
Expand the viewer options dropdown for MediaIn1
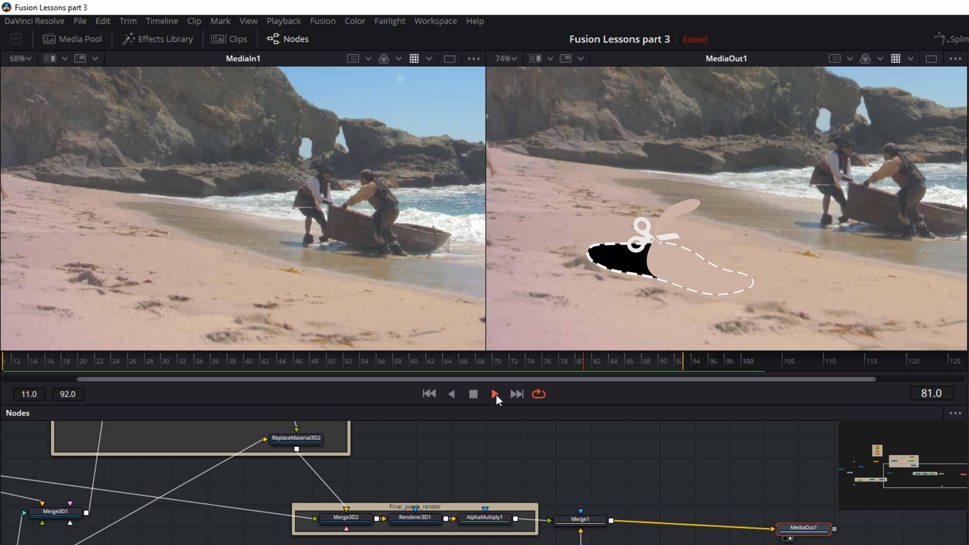[x=474, y=59]
